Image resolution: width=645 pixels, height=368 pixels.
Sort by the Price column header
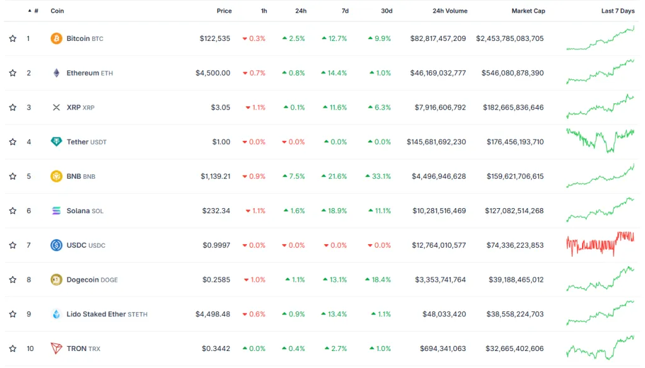224,11
